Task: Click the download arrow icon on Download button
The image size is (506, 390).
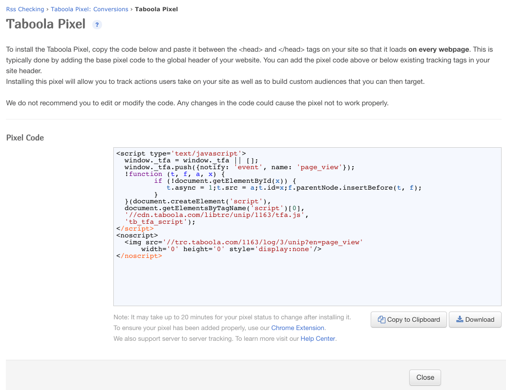Action: (460, 319)
